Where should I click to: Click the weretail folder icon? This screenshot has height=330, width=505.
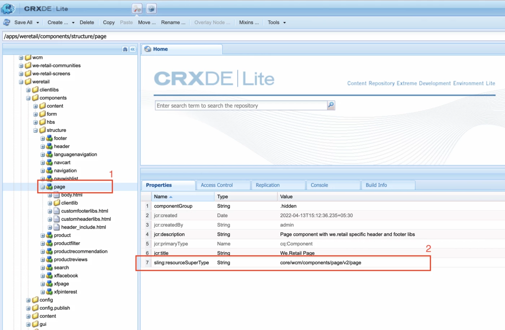(28, 82)
